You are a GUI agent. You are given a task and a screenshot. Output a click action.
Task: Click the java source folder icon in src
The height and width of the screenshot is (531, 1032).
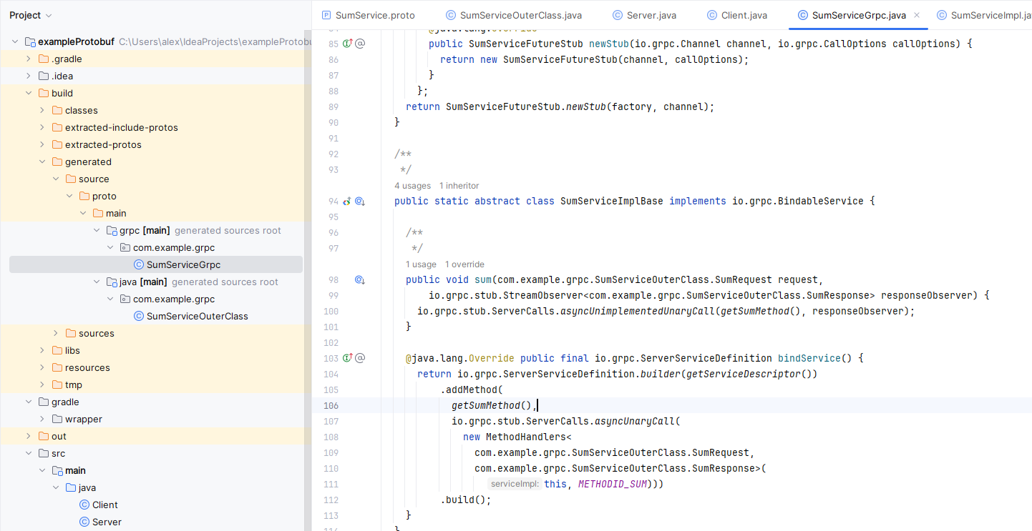71,487
